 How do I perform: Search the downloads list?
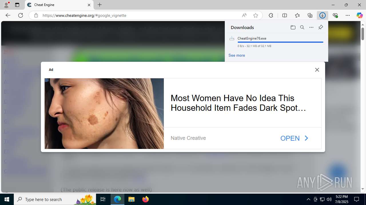pos(302,27)
